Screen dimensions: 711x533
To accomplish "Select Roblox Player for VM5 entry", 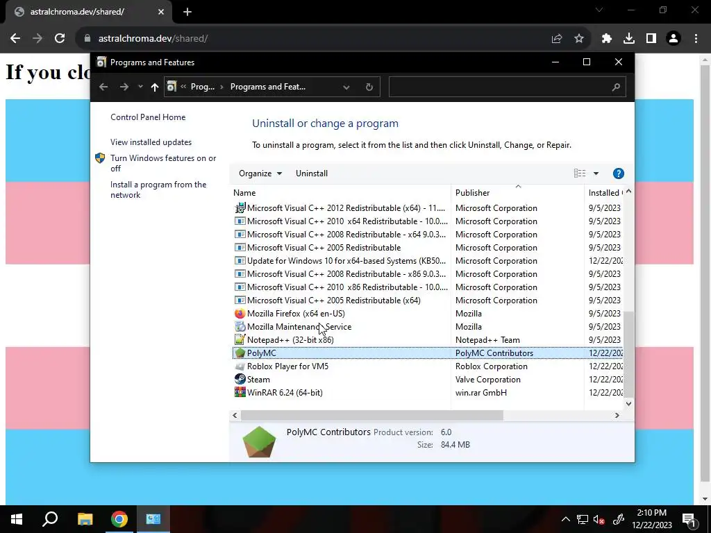I will point(428,366).
